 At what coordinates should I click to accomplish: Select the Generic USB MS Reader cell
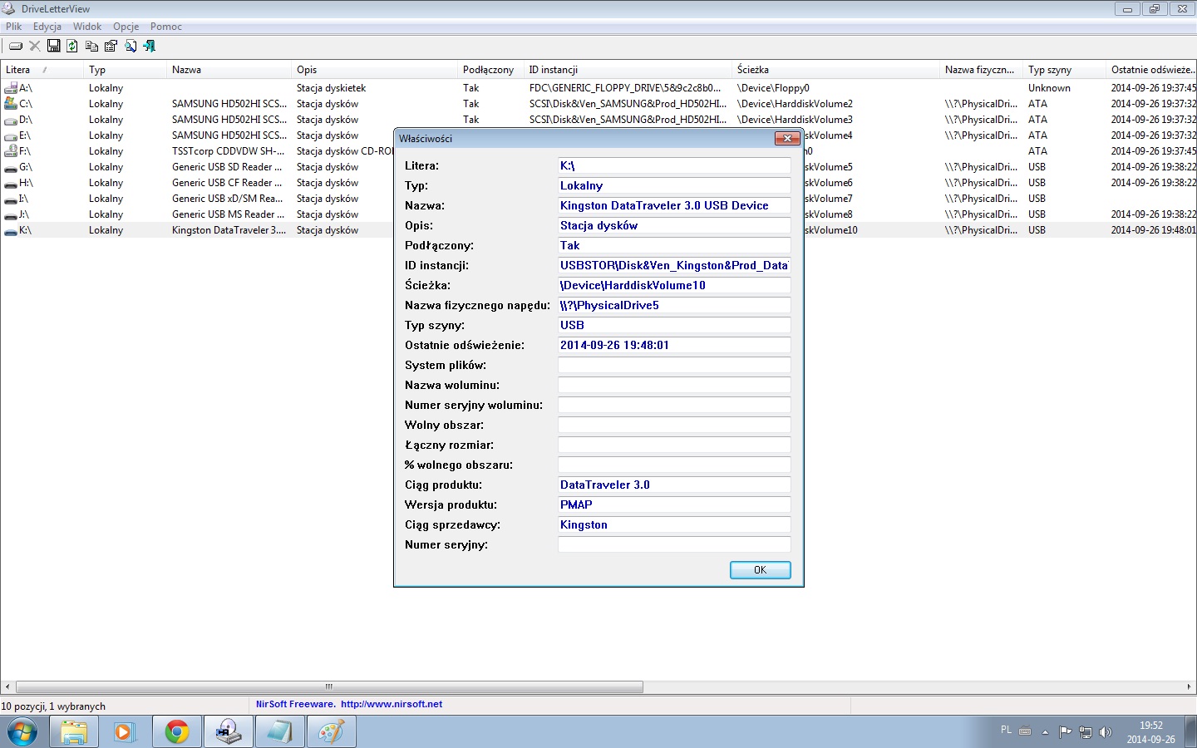[227, 214]
